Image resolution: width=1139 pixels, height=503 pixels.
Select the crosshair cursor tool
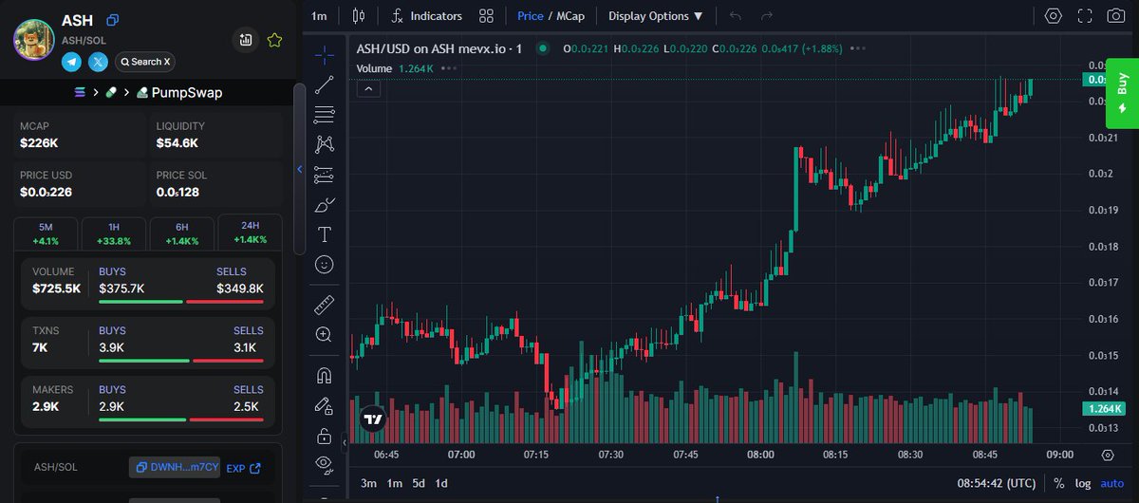[325, 54]
